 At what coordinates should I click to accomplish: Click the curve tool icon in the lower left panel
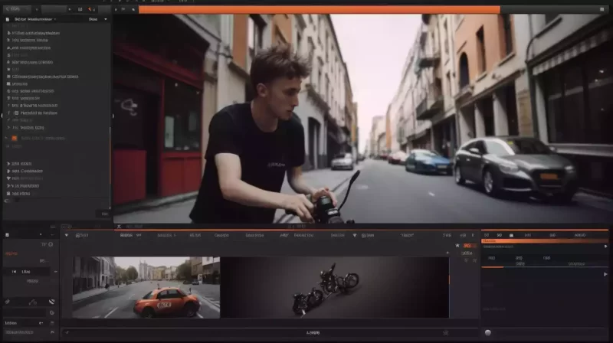31,302
